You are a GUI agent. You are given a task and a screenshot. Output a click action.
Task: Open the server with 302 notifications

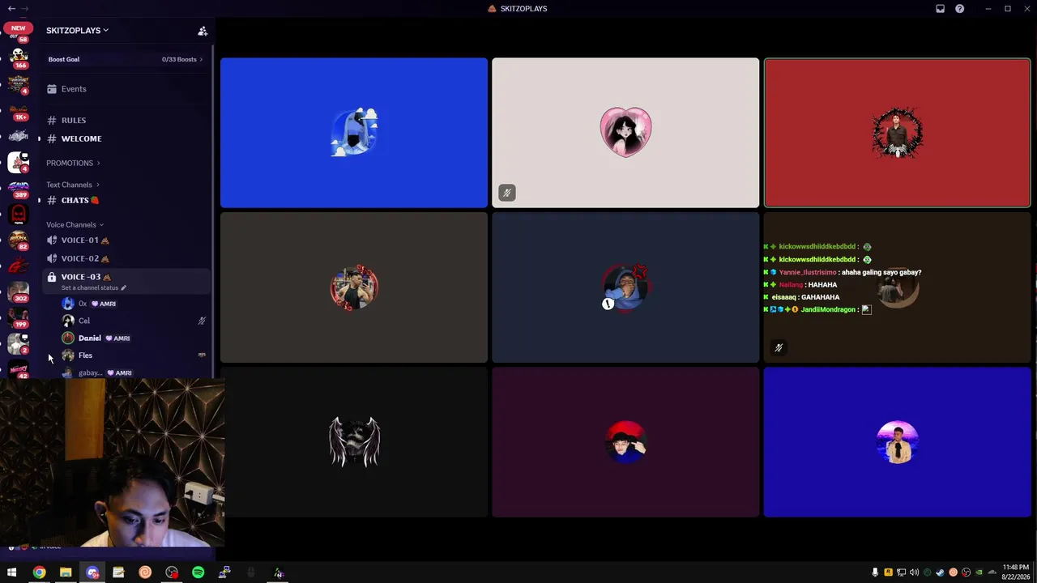pos(19,291)
